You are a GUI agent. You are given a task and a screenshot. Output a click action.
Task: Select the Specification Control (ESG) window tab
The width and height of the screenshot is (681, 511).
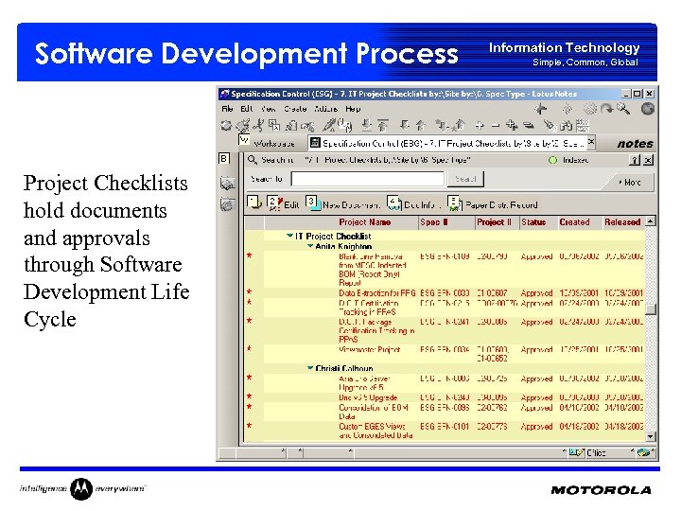[447, 143]
